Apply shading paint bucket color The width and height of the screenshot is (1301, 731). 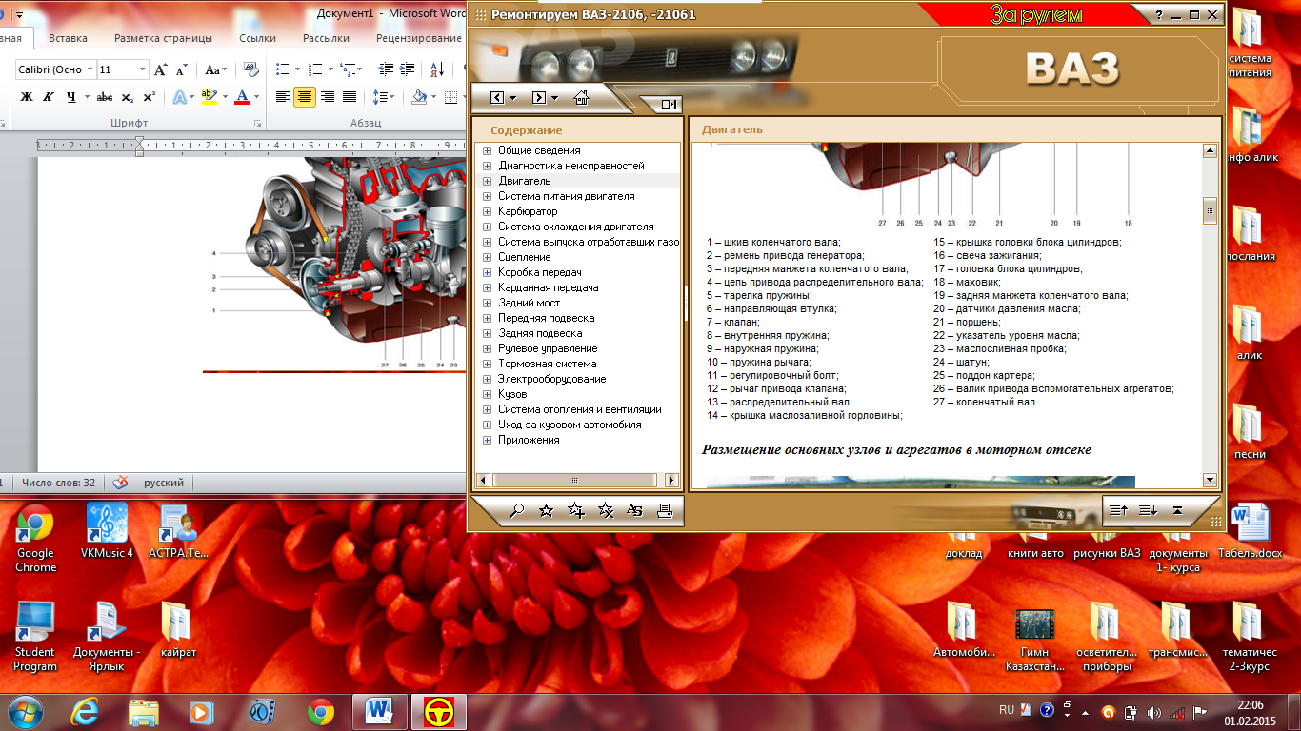click(419, 96)
